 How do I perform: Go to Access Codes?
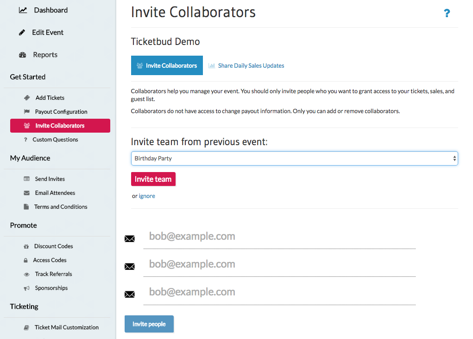pyautogui.click(x=50, y=260)
